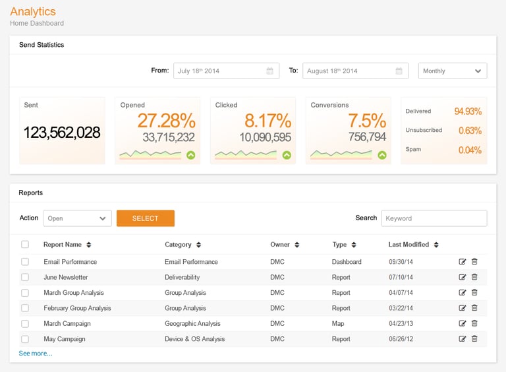Click the Dashboard type cell
506x372 pixels.
[x=347, y=262]
